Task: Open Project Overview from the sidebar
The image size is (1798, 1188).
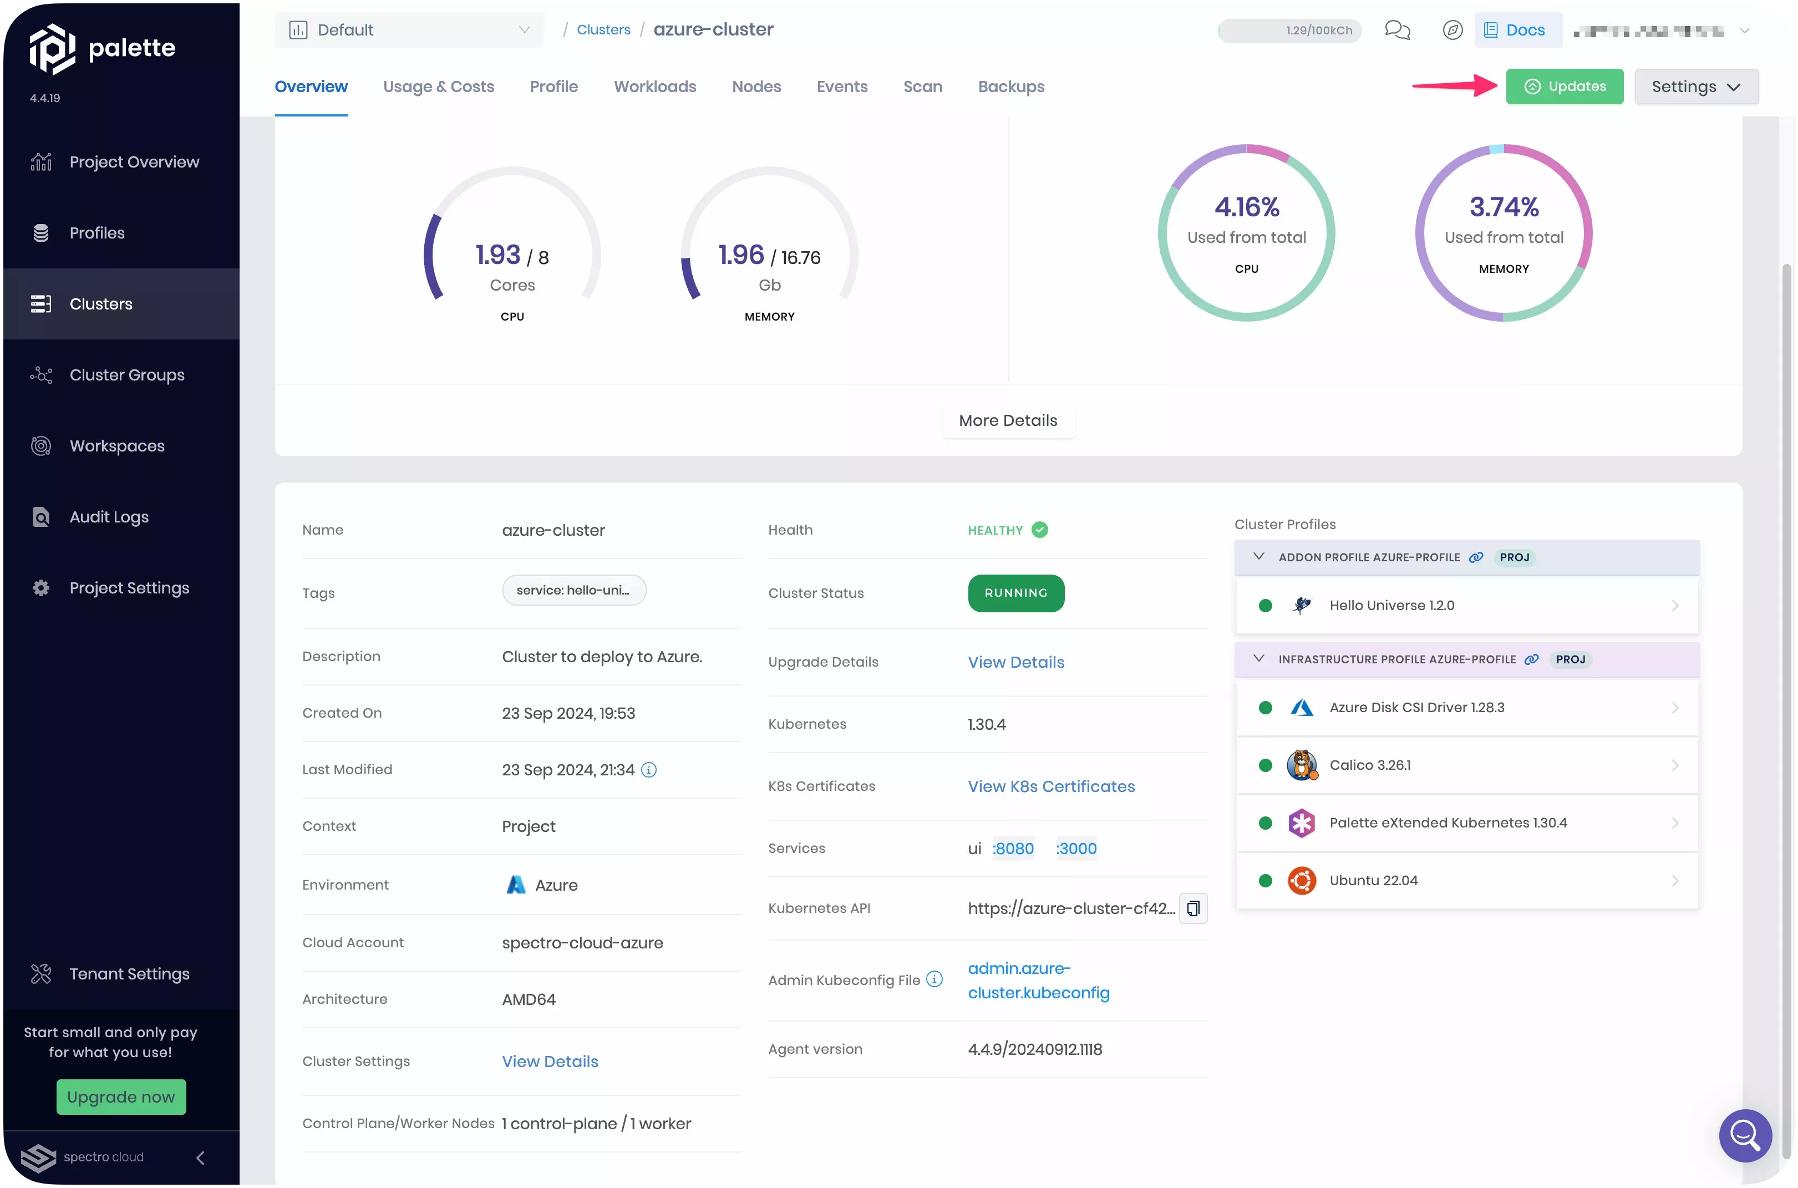Action: point(134,161)
